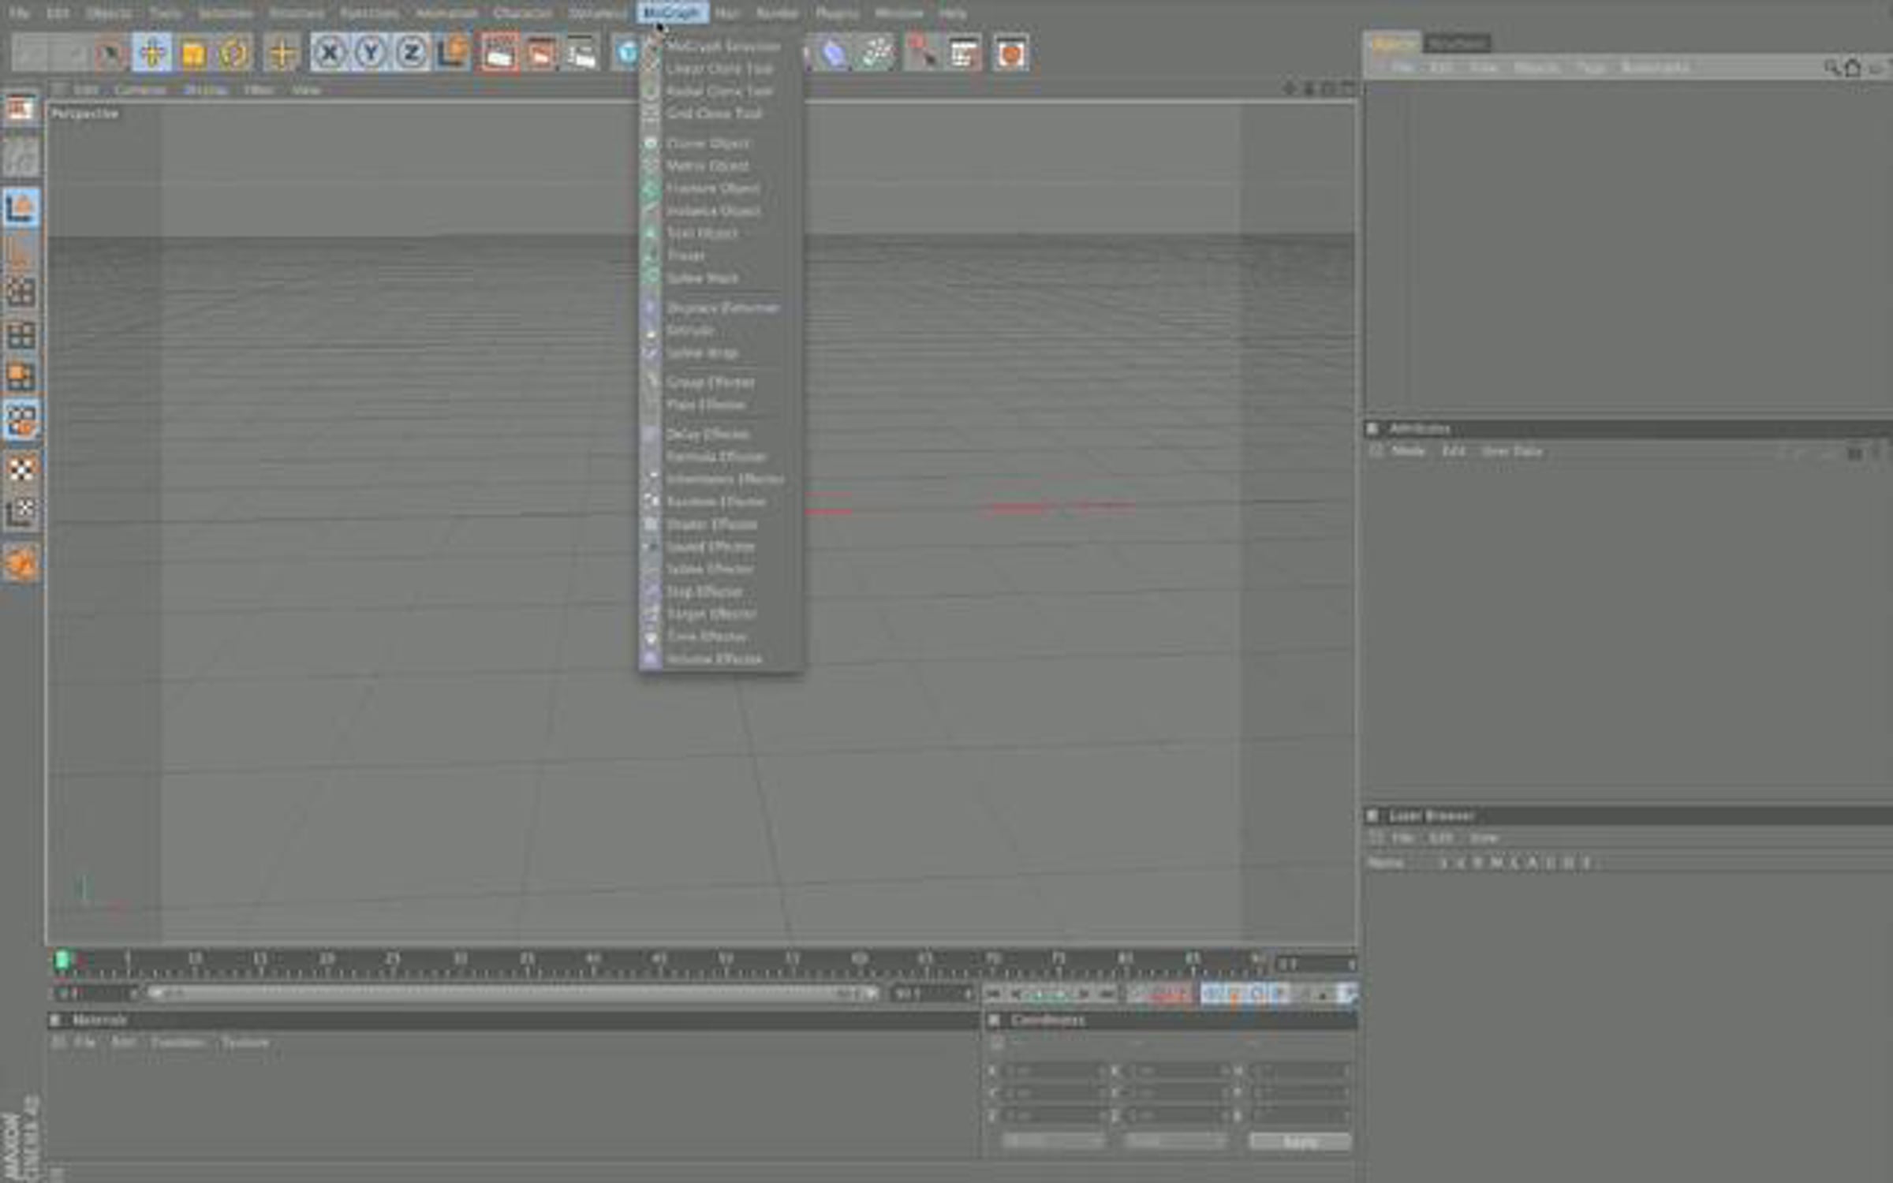Select Step Effector in menu

coord(721,591)
